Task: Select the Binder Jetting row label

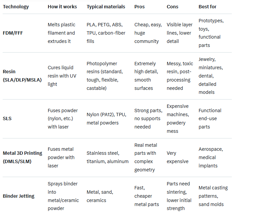Action: tap(19, 196)
